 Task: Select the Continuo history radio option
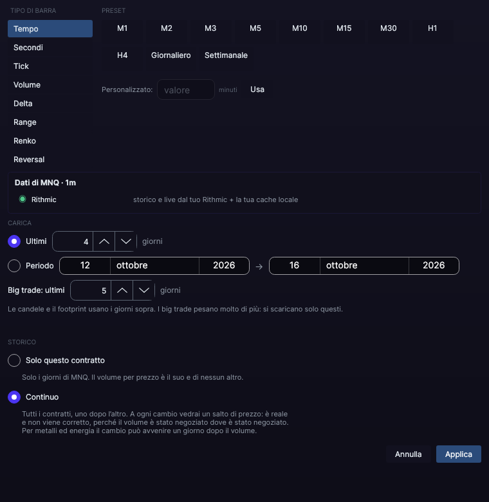click(x=14, y=397)
